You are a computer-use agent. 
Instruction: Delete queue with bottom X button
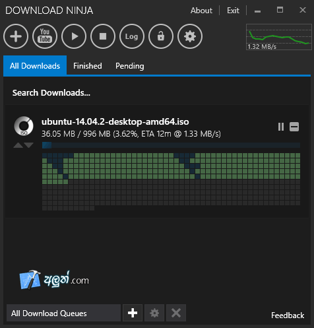pyautogui.click(x=176, y=313)
